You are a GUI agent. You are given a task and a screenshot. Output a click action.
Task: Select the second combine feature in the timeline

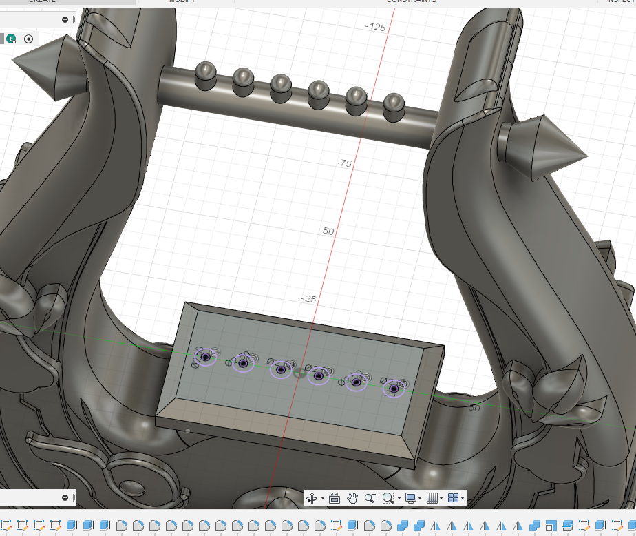[419, 526]
